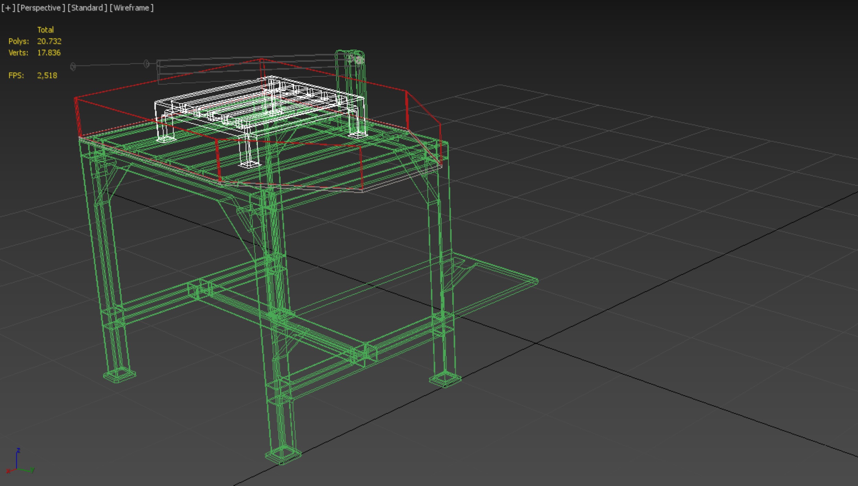Open the [+] general viewport menu
The image size is (858, 486).
tap(8, 8)
